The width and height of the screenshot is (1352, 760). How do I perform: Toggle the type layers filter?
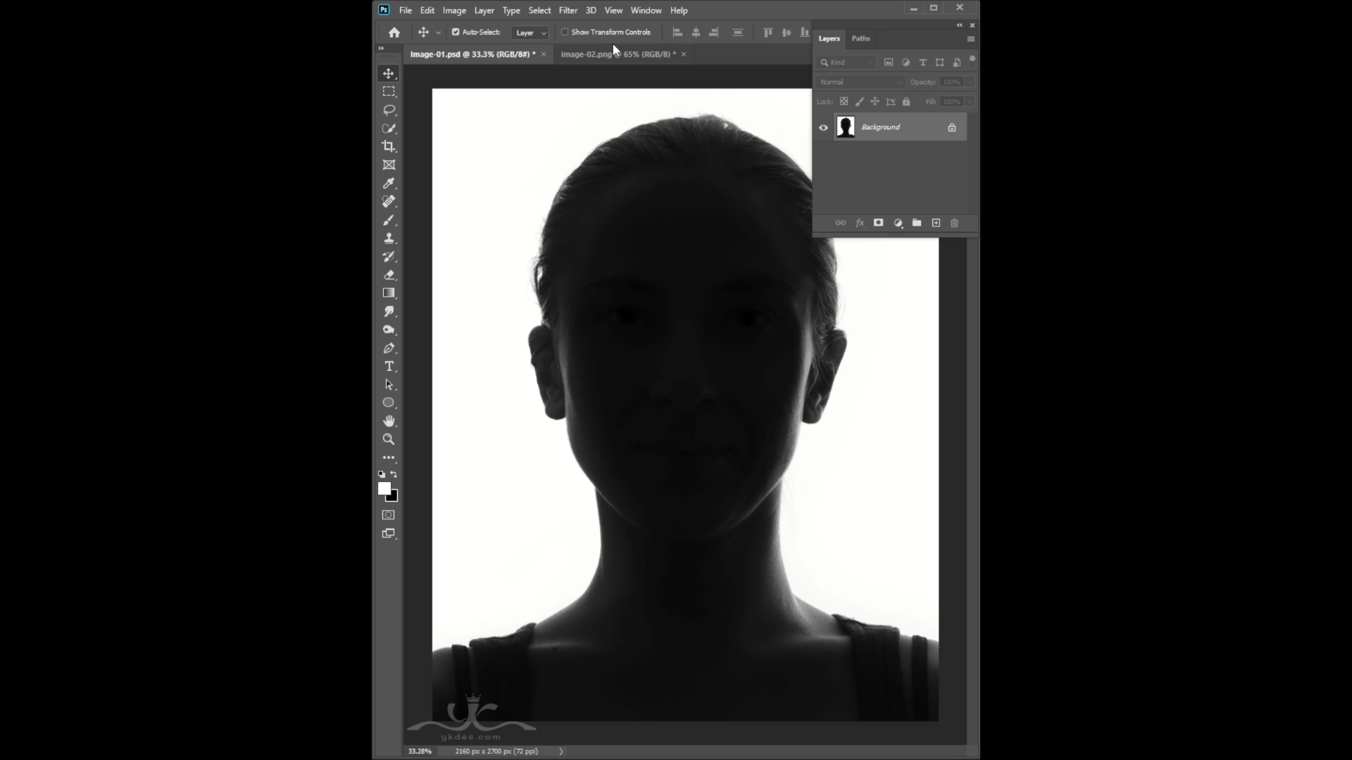pos(922,63)
